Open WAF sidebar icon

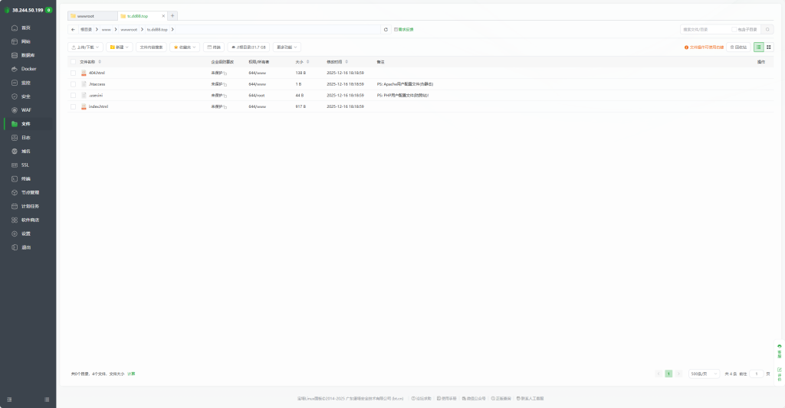[x=15, y=110]
